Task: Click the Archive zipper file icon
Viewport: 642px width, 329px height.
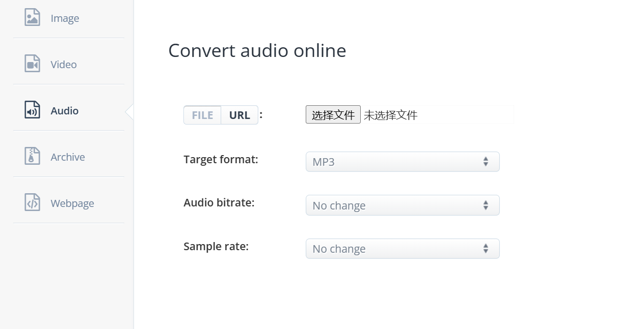Action: [x=32, y=156]
